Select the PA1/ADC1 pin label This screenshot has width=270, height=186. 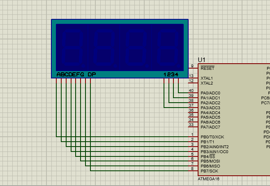point(210,98)
